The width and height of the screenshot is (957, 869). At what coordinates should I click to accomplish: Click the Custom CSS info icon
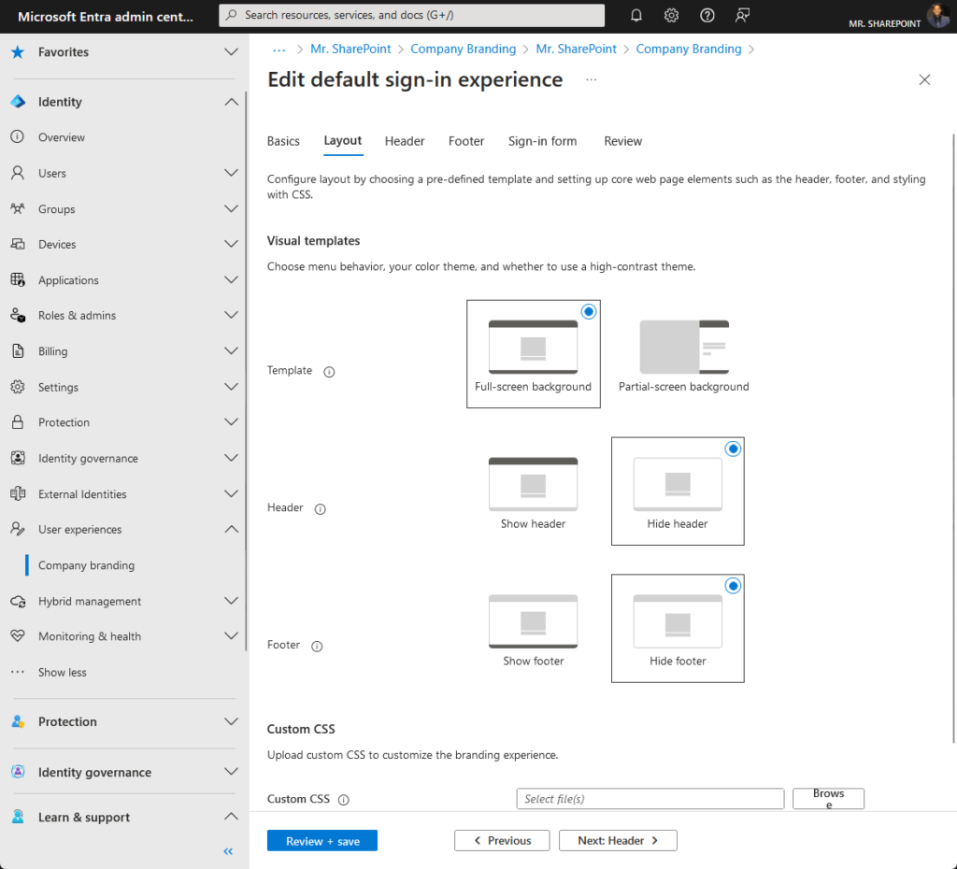[344, 800]
